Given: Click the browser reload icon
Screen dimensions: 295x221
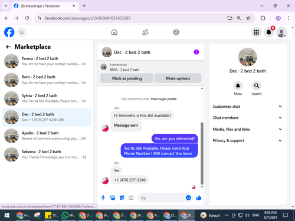Looking at the screenshot, I should [27, 18].
